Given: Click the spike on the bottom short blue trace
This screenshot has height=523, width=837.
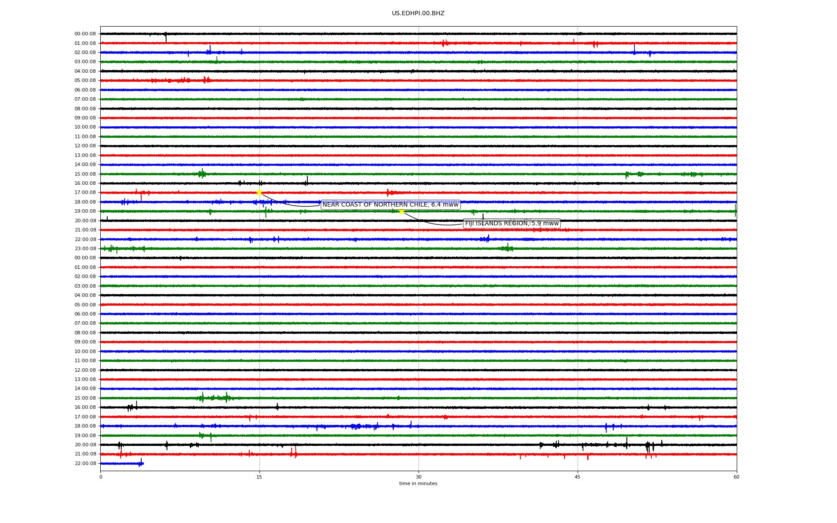Looking at the screenshot, I should coord(140,463).
